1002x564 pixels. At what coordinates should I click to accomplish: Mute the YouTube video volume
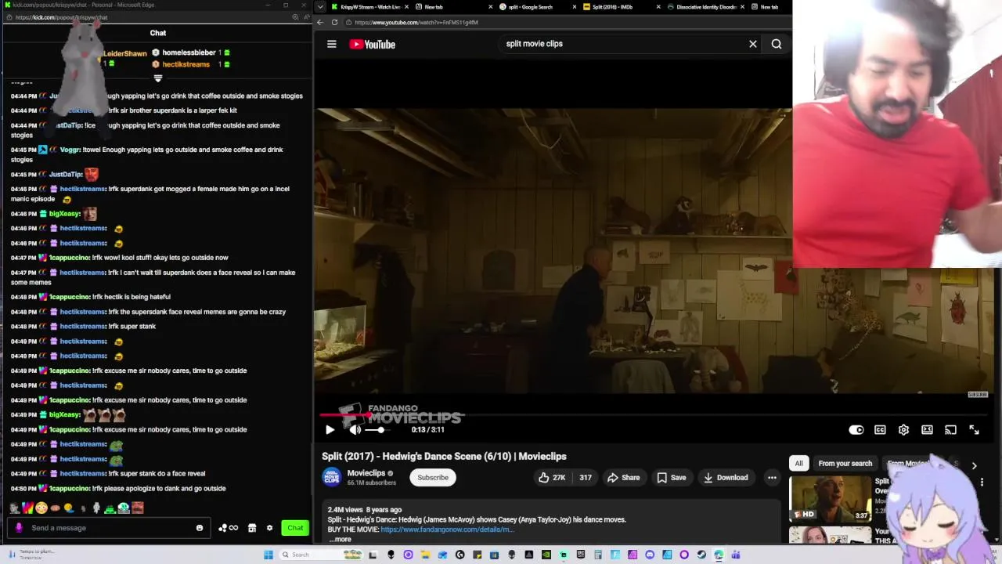pyautogui.click(x=355, y=429)
